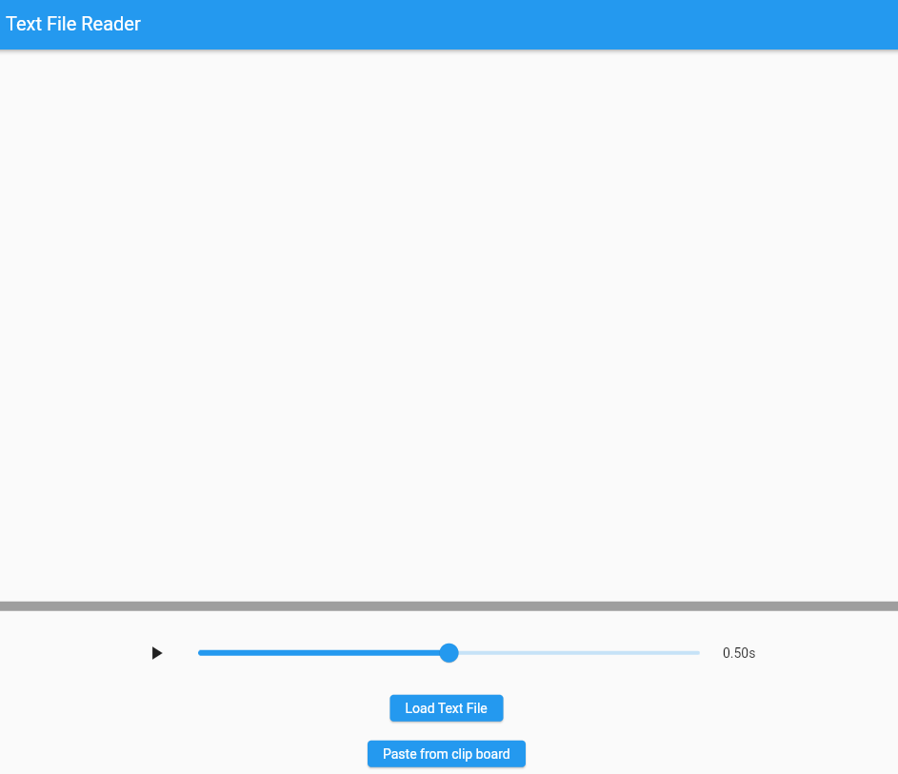This screenshot has width=898, height=774.
Task: Click the 0.50s speed value label
Action: click(739, 653)
